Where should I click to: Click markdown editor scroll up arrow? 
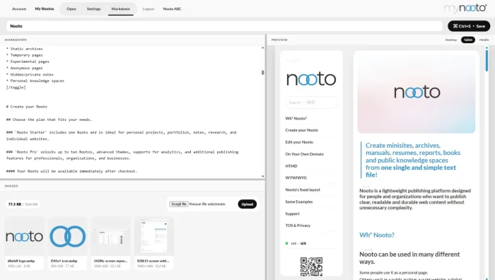(262, 47)
